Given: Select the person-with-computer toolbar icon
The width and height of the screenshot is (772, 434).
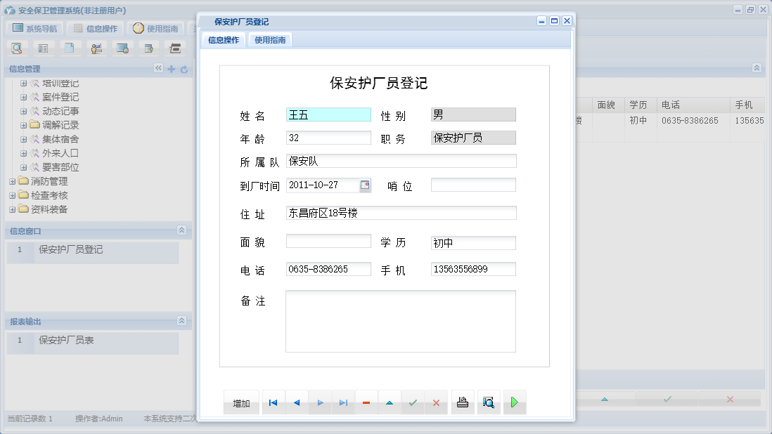Looking at the screenshot, I should pos(96,48).
